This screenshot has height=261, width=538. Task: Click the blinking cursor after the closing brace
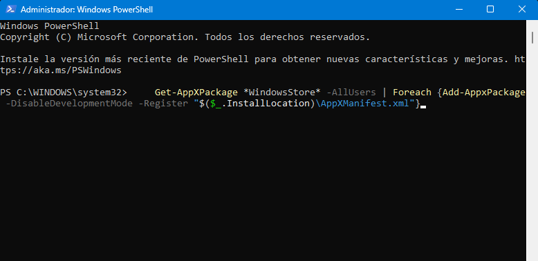(x=423, y=106)
